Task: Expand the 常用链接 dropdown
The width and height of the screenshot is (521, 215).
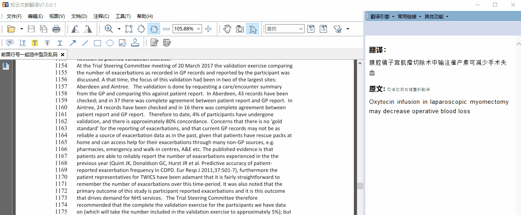Action: 409,16
